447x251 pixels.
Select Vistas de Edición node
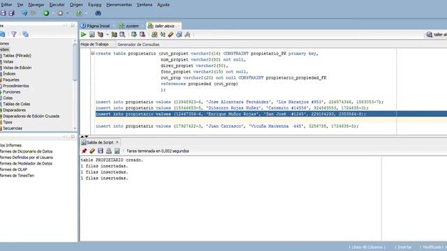click(17, 68)
